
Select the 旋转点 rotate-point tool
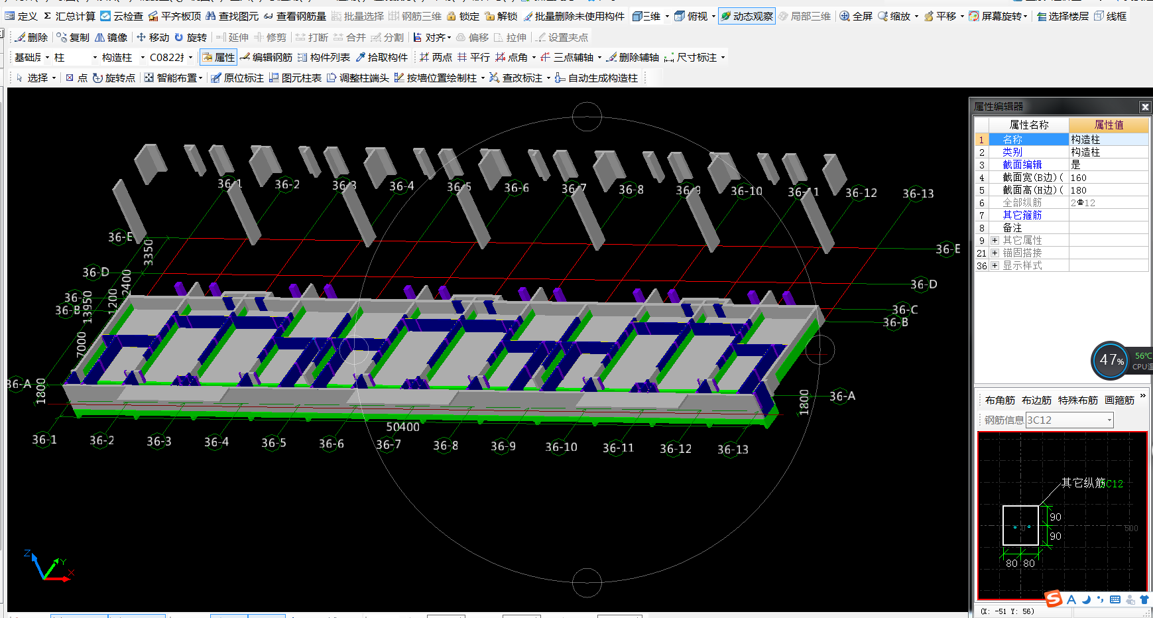114,78
